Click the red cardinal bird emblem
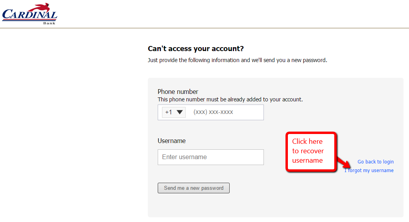Image resolution: width=409 pixels, height=222 pixels. (x=43, y=7)
